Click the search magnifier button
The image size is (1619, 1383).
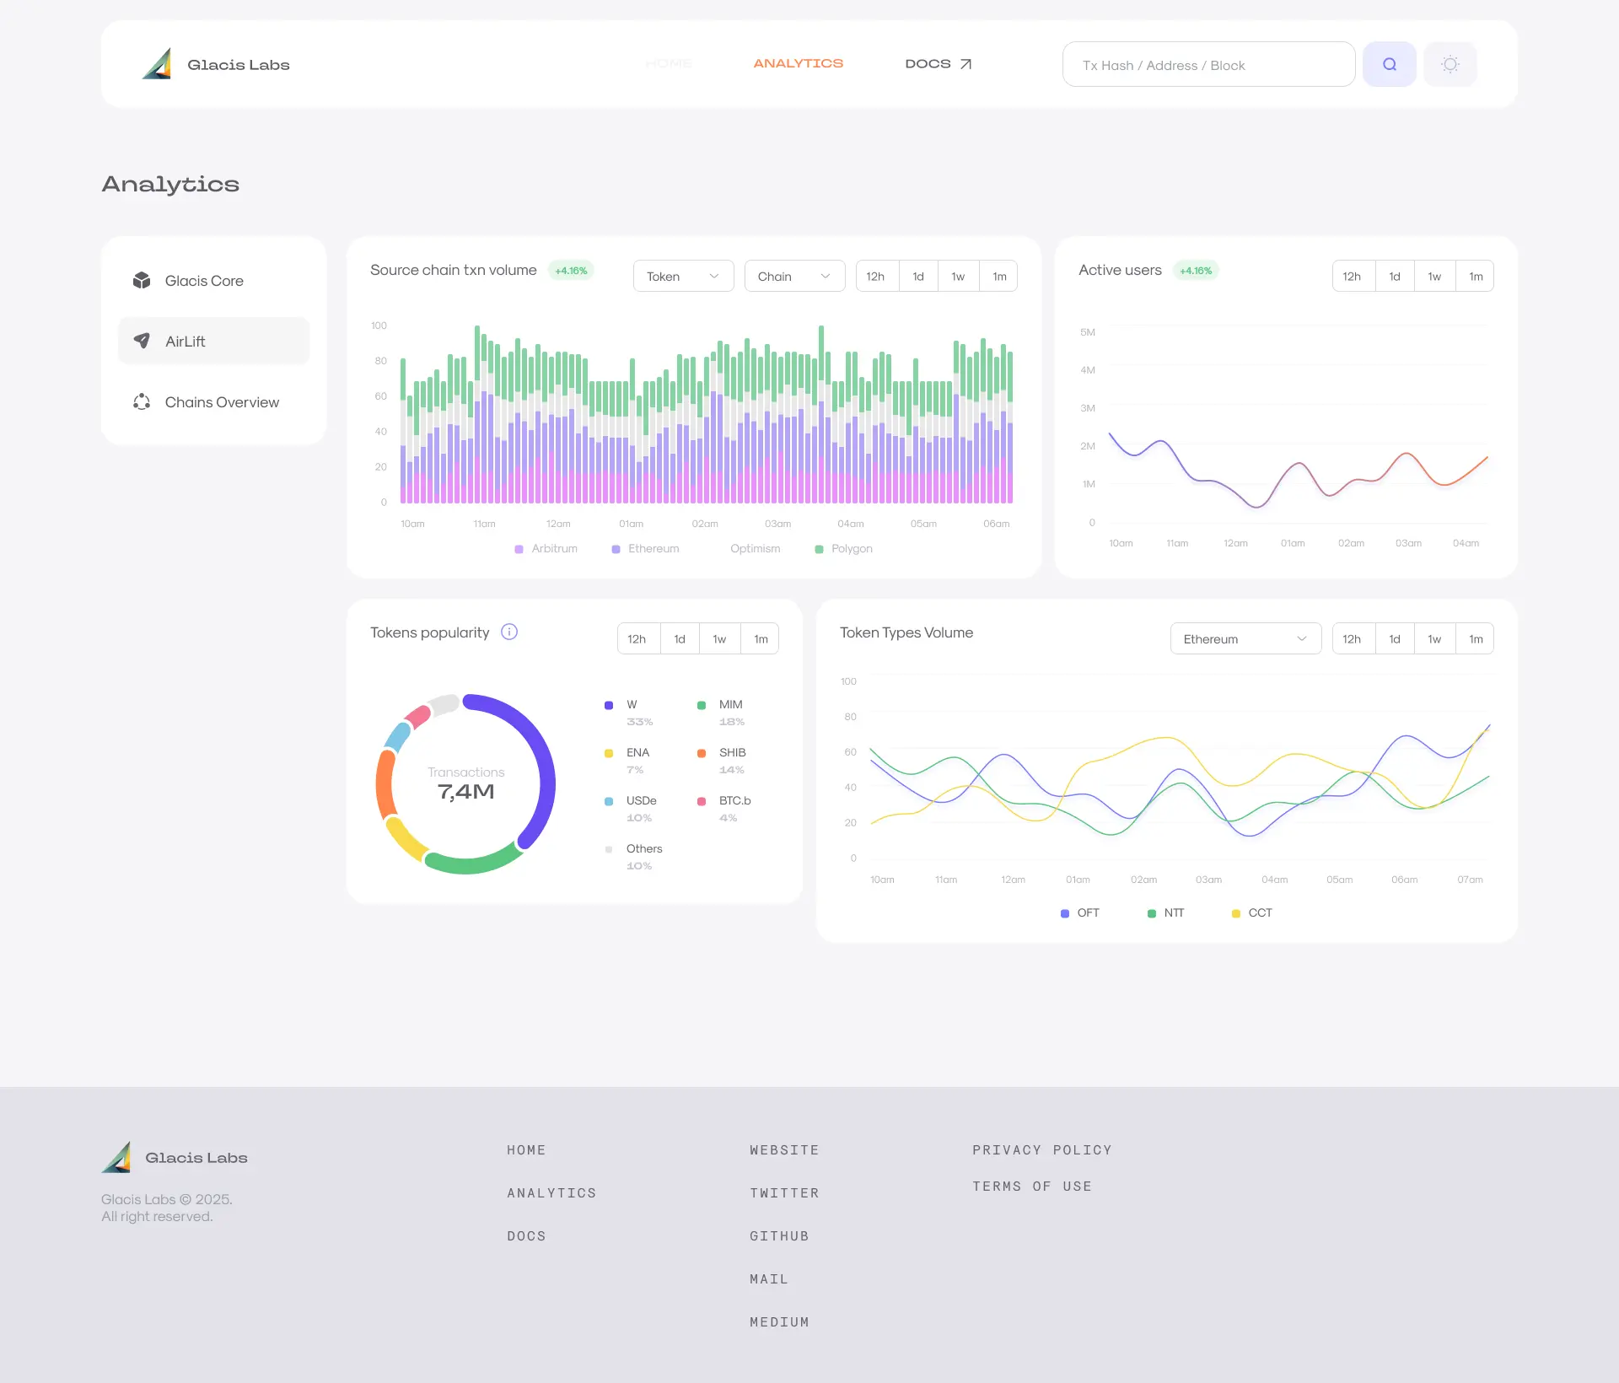1389,64
